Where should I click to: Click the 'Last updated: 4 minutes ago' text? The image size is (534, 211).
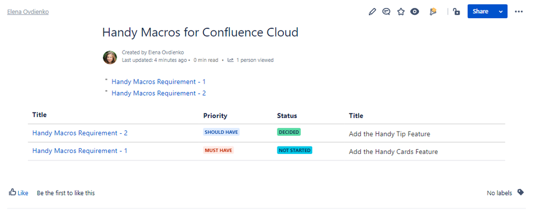154,60
